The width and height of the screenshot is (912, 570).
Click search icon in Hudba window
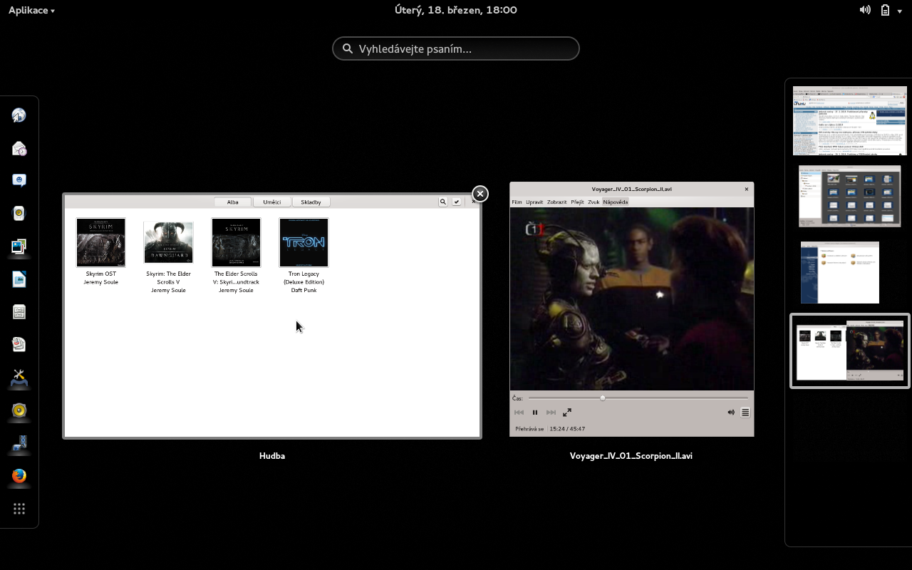(442, 202)
